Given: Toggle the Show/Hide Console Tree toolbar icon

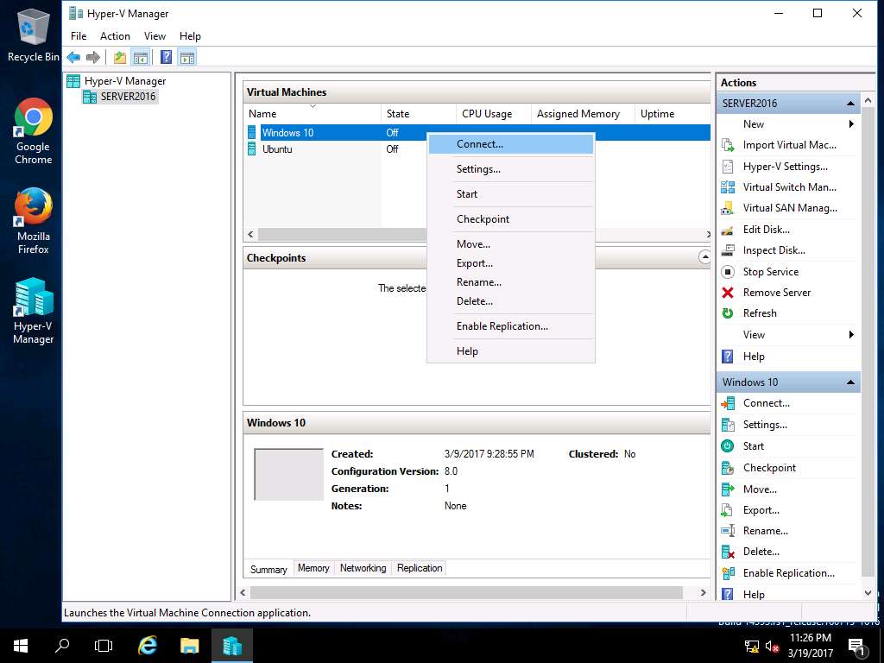Looking at the screenshot, I should (141, 57).
